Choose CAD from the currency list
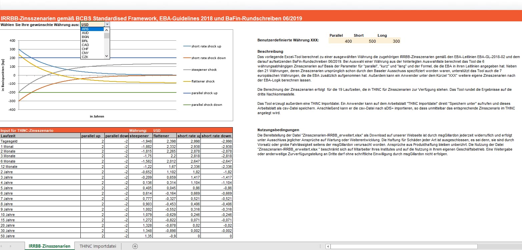 click(92, 45)
